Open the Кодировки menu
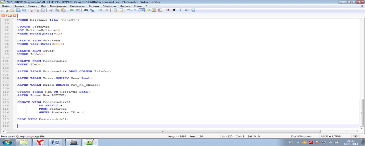The width and height of the screenshot is (365, 146). [58, 6]
